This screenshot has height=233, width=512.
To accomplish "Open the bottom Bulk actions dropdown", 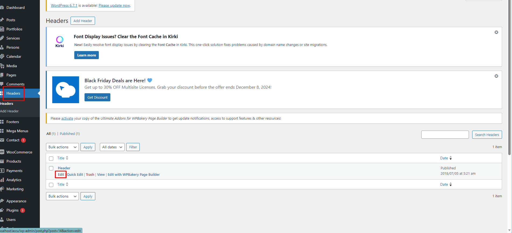I will point(62,196).
